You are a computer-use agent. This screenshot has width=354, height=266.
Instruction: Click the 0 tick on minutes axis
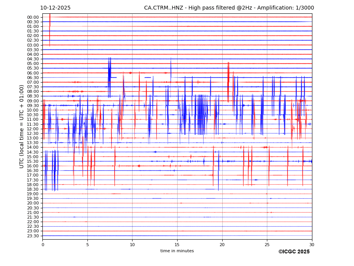pos(43,245)
